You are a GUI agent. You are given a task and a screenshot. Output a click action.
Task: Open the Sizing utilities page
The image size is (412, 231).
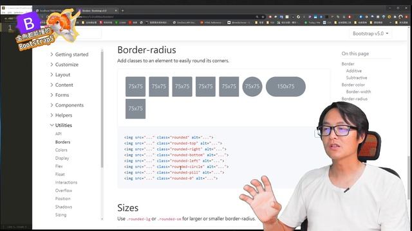click(x=61, y=215)
